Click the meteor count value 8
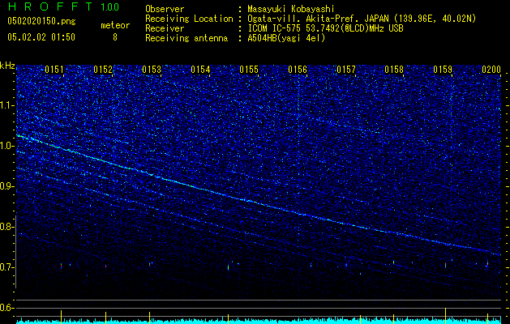This screenshot has width=510, height=324. pyautogui.click(x=115, y=37)
